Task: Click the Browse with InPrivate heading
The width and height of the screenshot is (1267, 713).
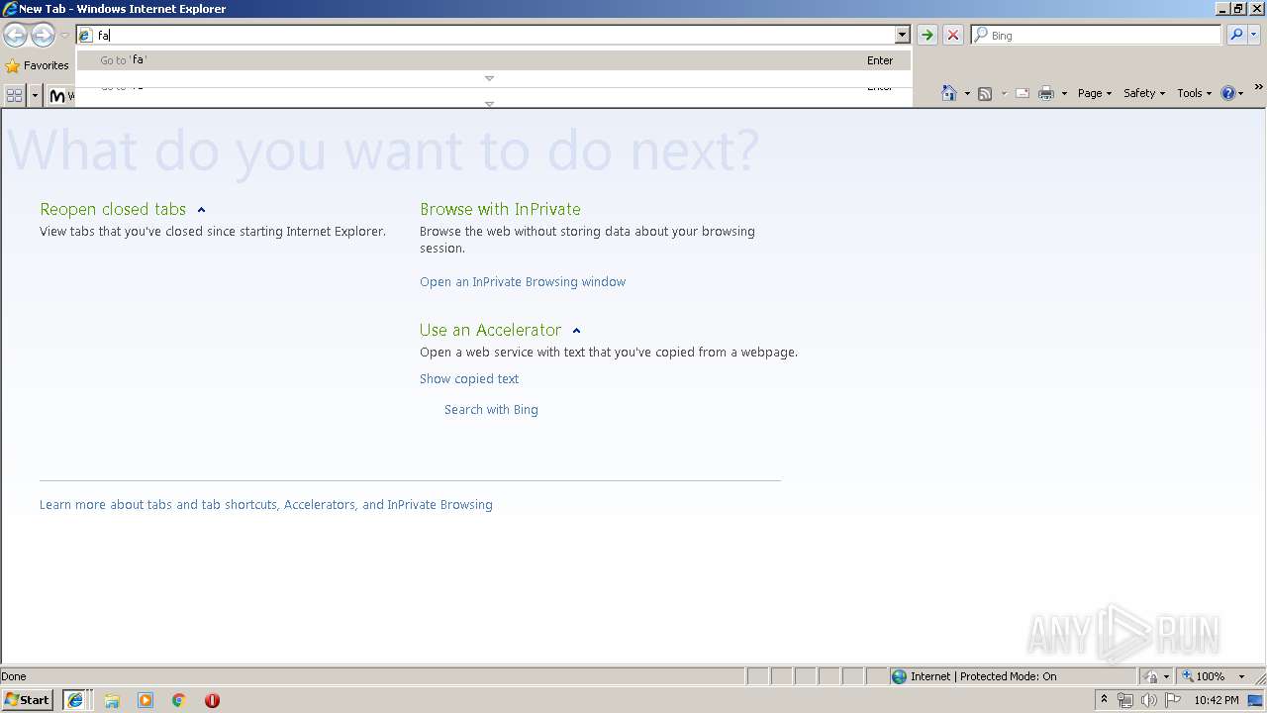Action: point(500,209)
